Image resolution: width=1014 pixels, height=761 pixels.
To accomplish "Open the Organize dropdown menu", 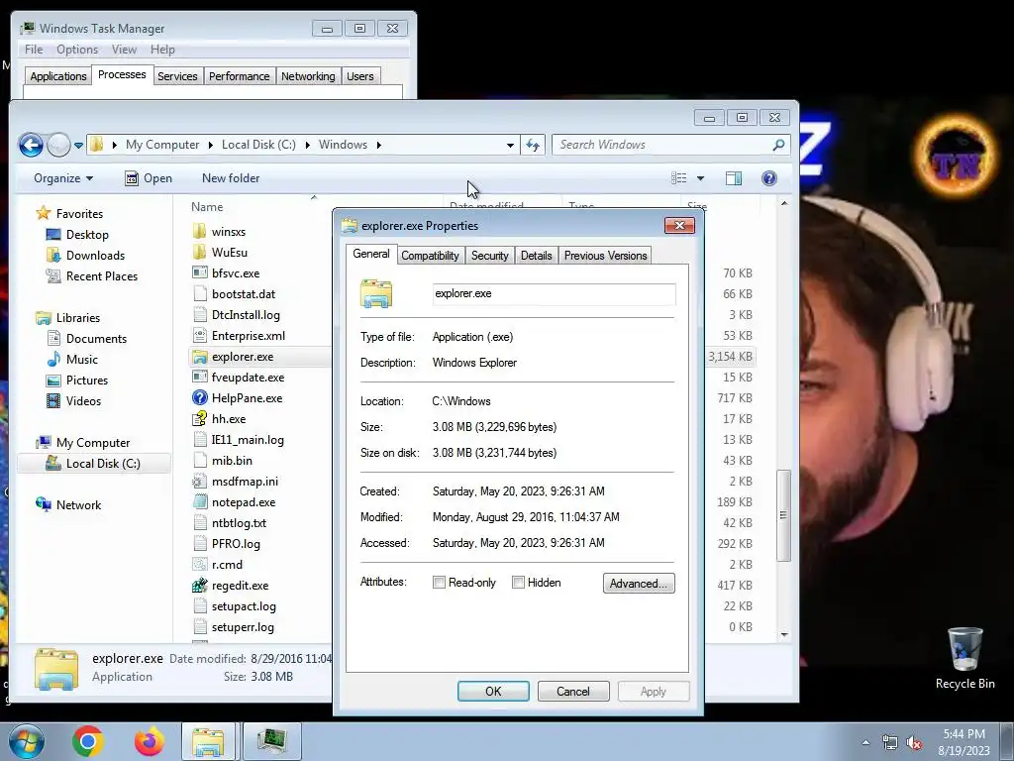I will point(63,178).
